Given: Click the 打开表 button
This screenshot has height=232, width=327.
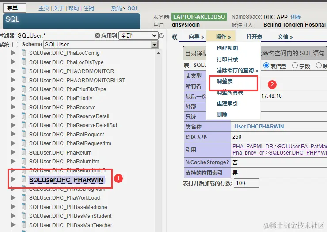Looking at the screenshot, I should [x=254, y=37].
